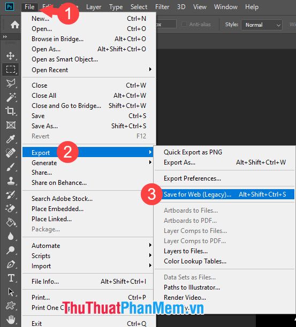This screenshot has width=296, height=327.
Task: Select the Frame tool
Action: [x=11, y=125]
